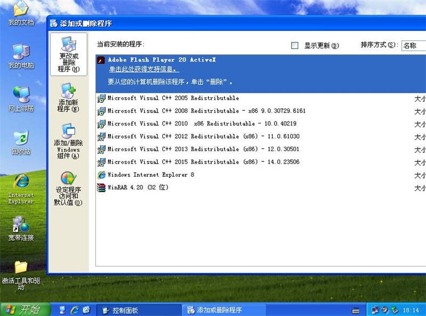Click icon for Visual C++ 2015 Redistributable
This screenshot has height=316, width=426.
pyautogui.click(x=101, y=163)
